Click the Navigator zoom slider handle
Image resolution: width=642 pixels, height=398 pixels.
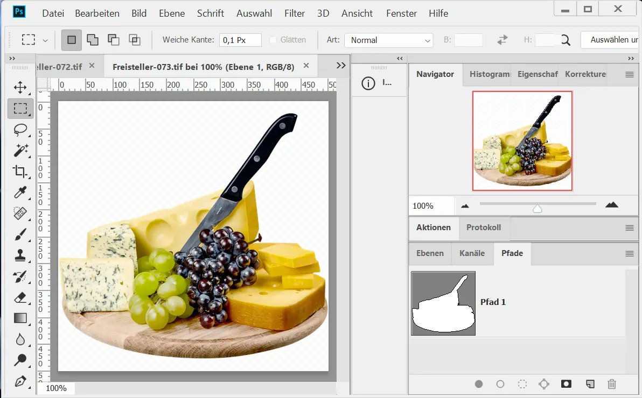537,209
